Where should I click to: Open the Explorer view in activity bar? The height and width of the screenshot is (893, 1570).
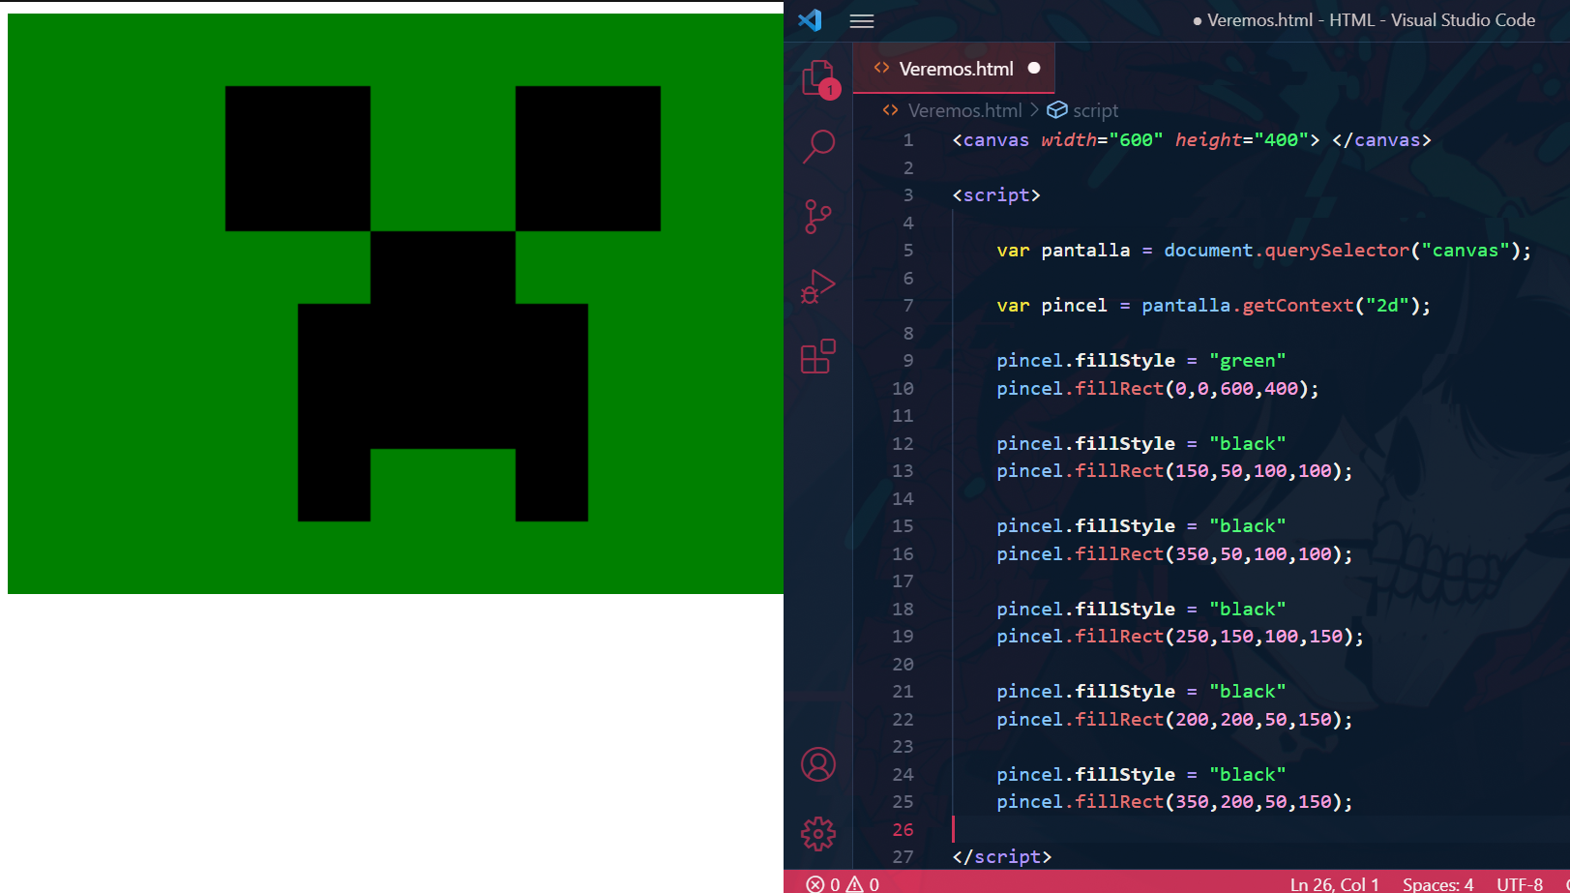tap(818, 78)
